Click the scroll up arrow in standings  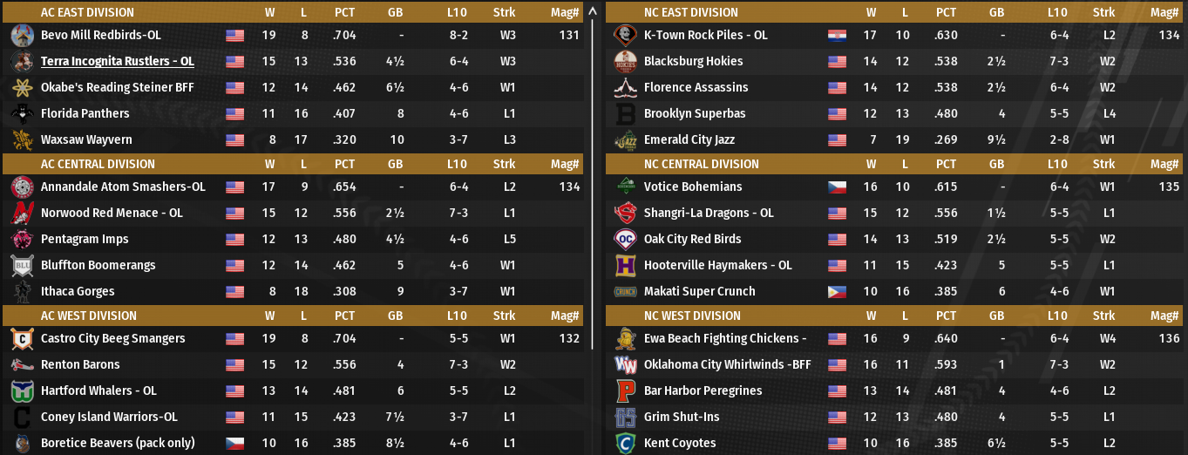(x=594, y=12)
